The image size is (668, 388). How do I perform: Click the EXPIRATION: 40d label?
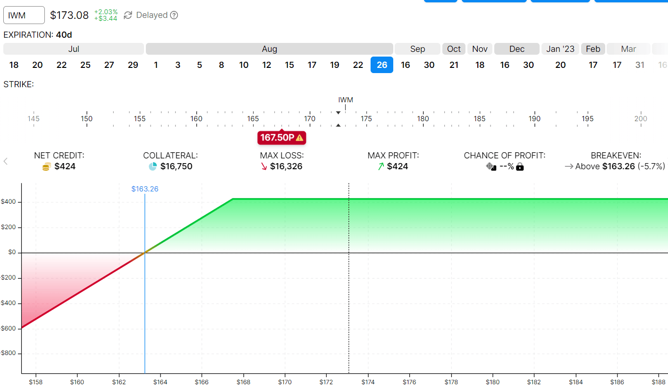38,35
